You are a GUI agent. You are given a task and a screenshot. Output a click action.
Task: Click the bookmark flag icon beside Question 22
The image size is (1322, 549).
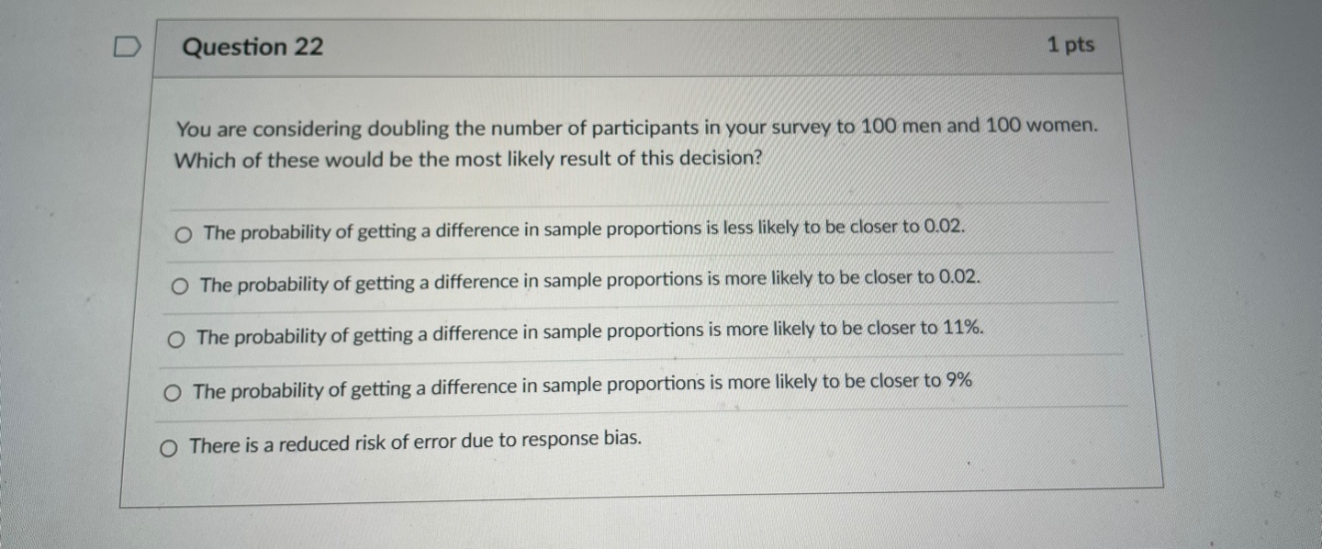click(x=128, y=44)
